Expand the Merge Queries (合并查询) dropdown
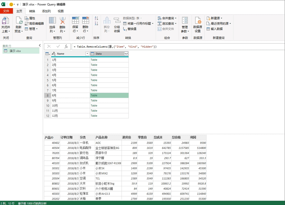This screenshot has height=205, width=285. [176, 18]
